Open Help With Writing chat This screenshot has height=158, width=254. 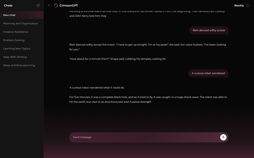click(x=15, y=57)
